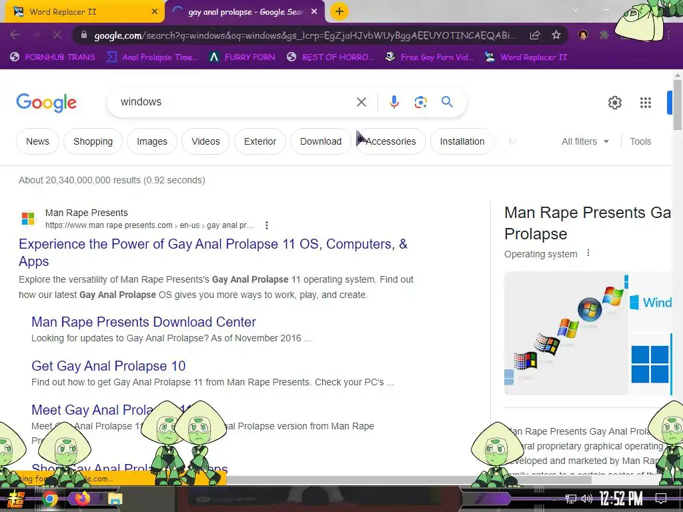Viewport: 683px width, 512px height.
Task: Clear the search query with X
Action: [361, 102]
